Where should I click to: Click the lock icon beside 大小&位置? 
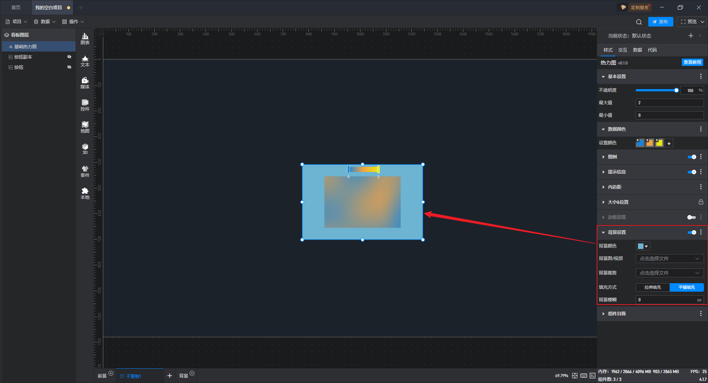tap(701, 202)
